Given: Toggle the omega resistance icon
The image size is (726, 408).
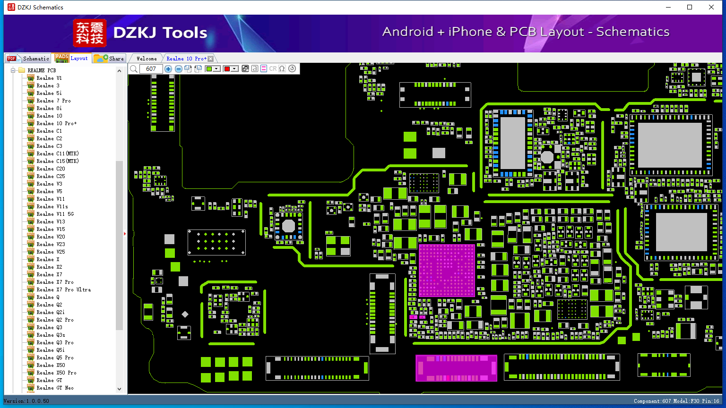Looking at the screenshot, I should point(282,69).
